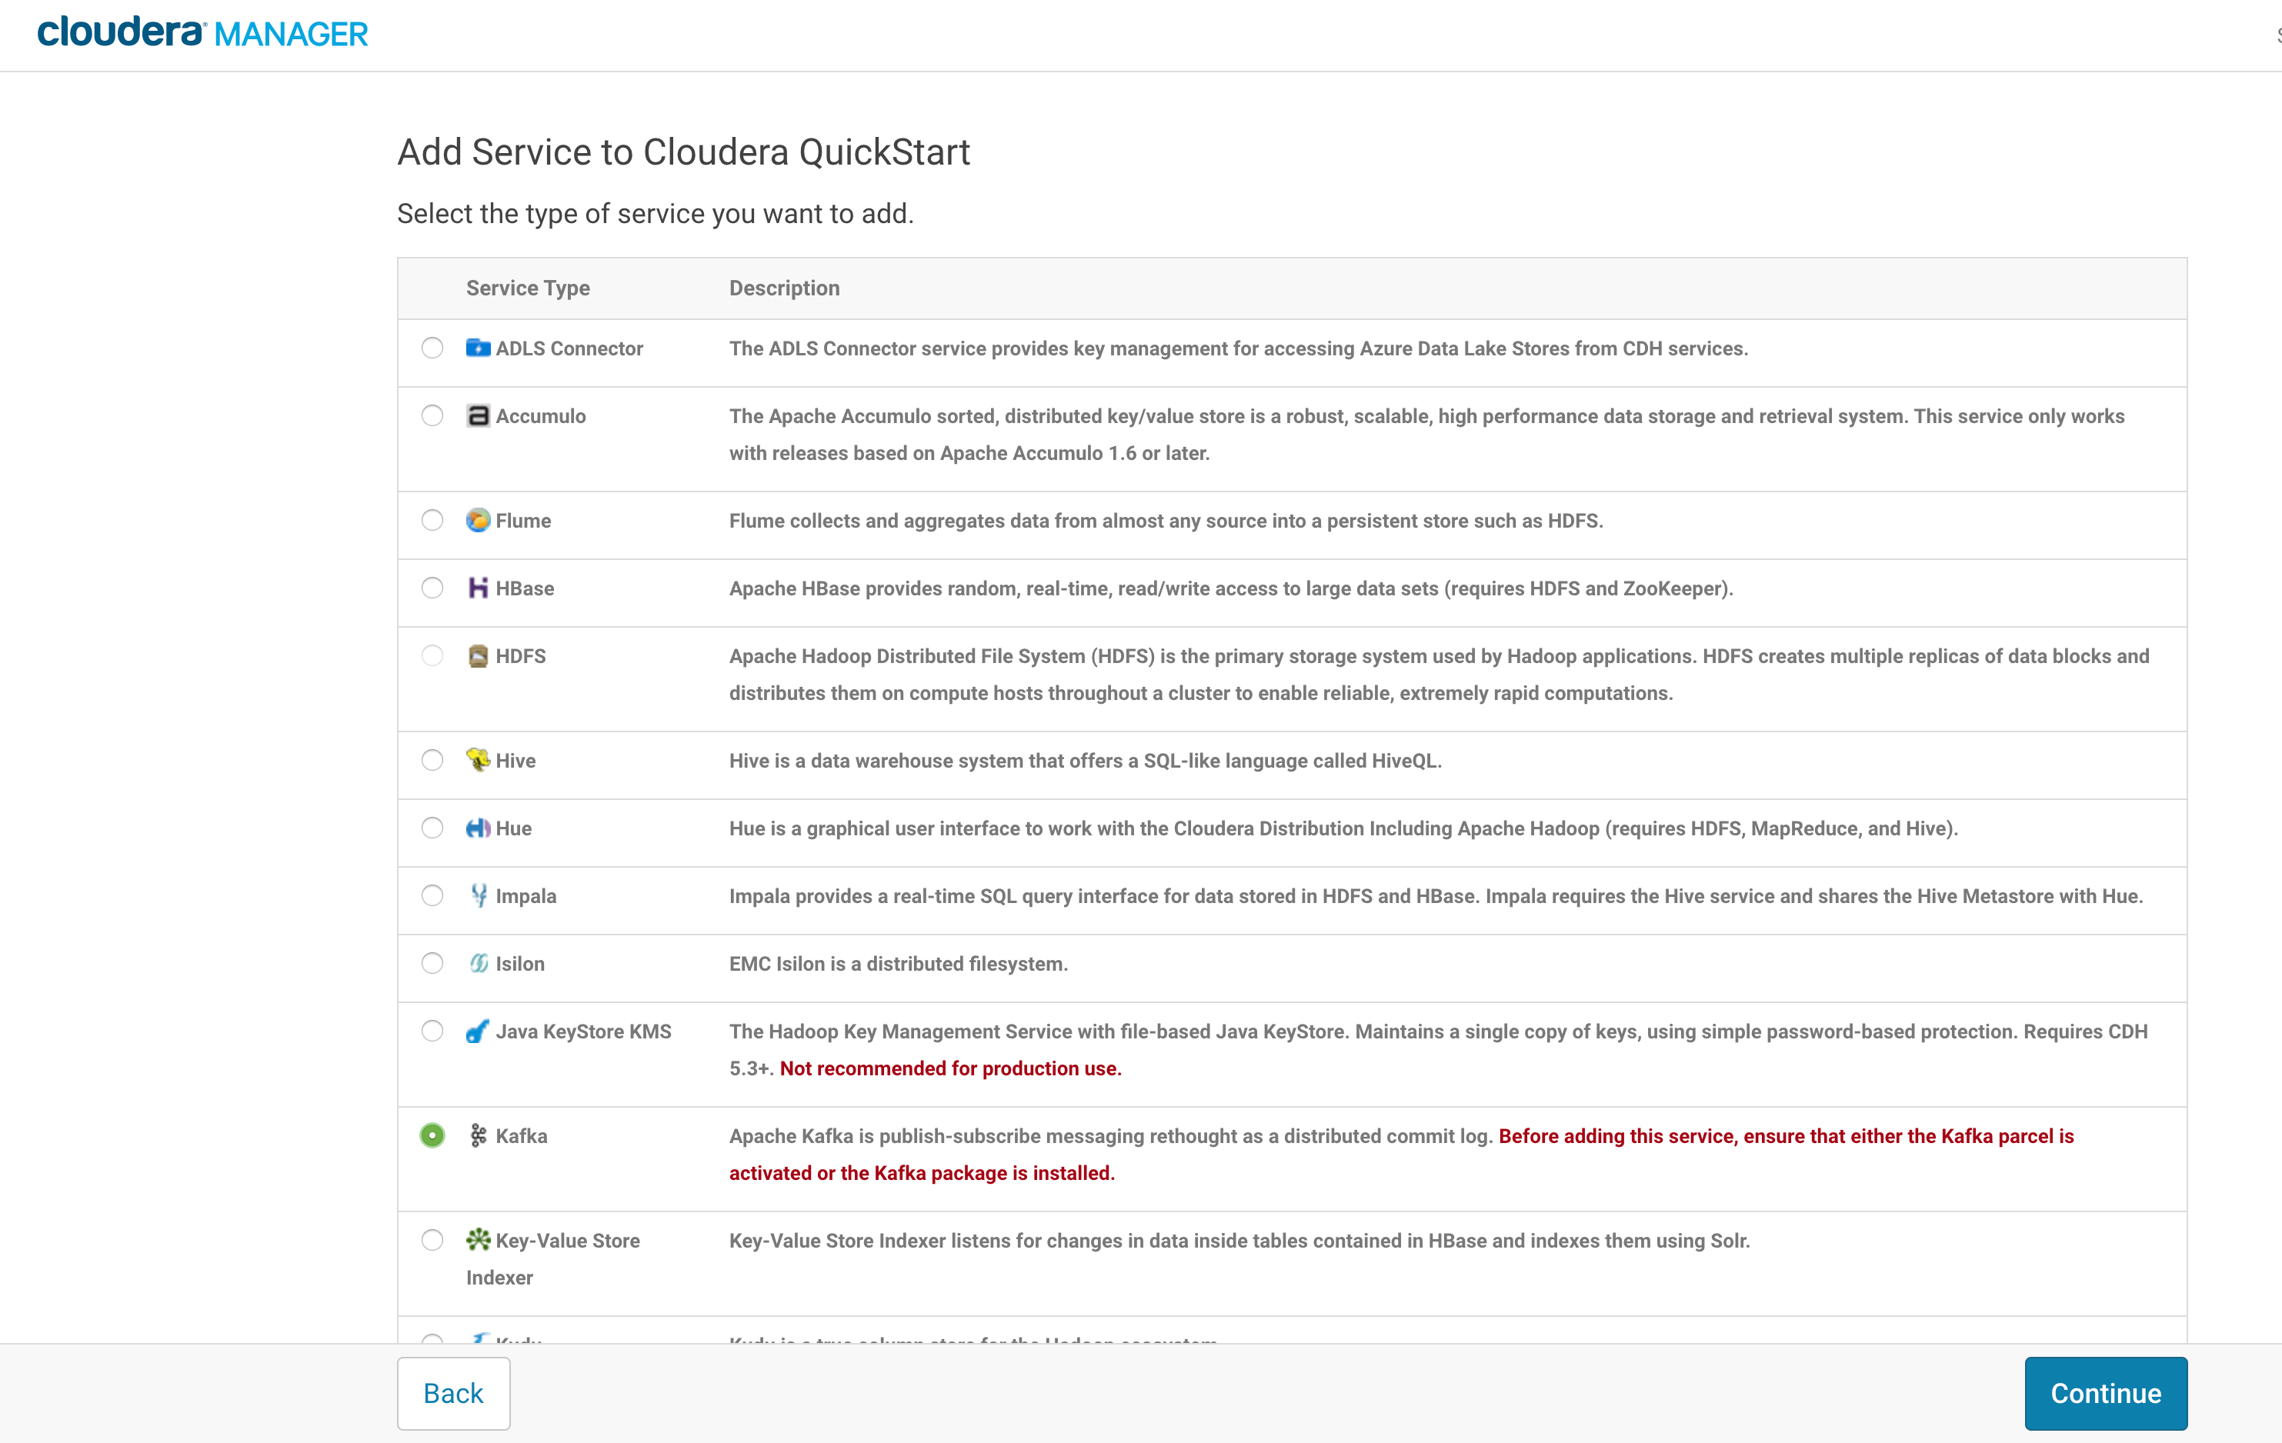The width and height of the screenshot is (2282, 1443).
Task: Pick the Hue service radio option
Action: tap(432, 828)
